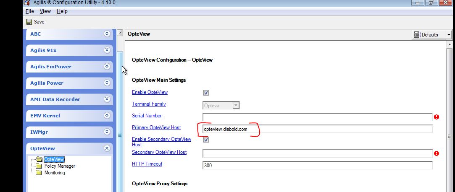Expand the Agilis Power section
Image resolution: width=455 pixels, height=192 pixels.
point(107,83)
